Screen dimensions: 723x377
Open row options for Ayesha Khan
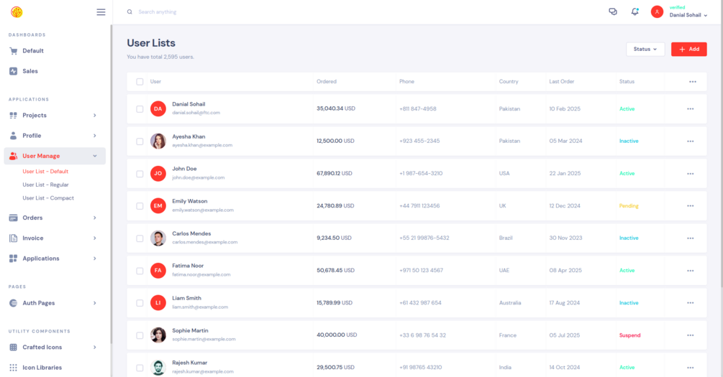(690, 141)
